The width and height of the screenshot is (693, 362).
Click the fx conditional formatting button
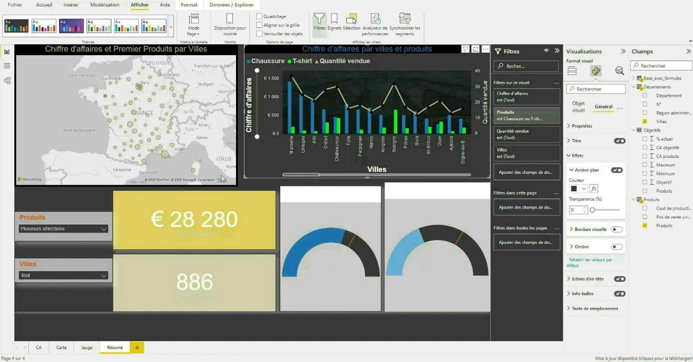click(x=594, y=189)
